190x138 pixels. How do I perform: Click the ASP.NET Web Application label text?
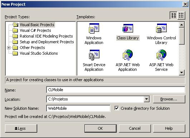pyautogui.click(x=128, y=67)
